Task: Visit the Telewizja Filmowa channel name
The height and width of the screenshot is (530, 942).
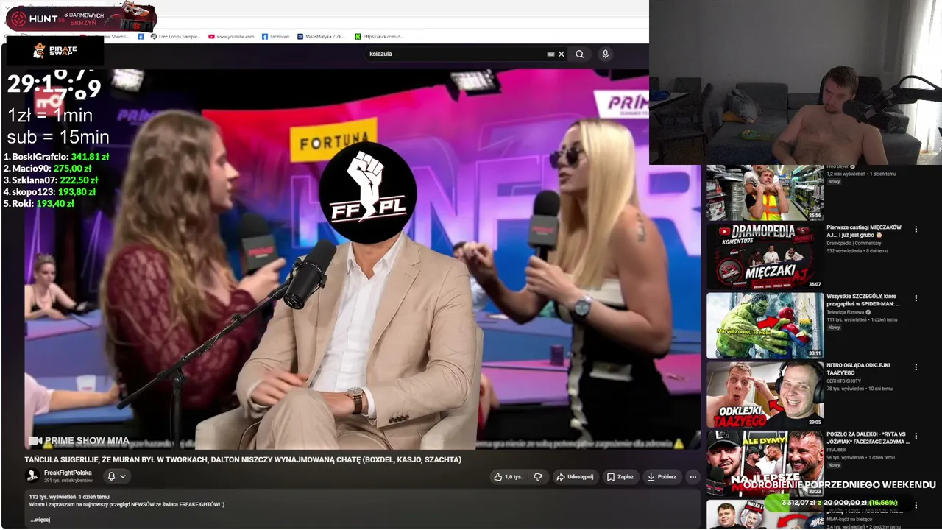Action: 845,312
